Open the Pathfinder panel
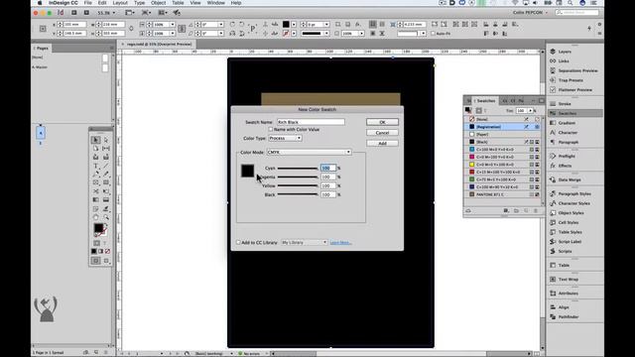 pyautogui.click(x=569, y=317)
